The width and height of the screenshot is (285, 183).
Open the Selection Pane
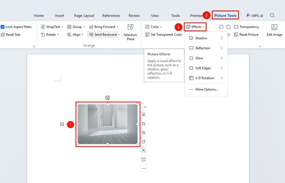click(130, 32)
